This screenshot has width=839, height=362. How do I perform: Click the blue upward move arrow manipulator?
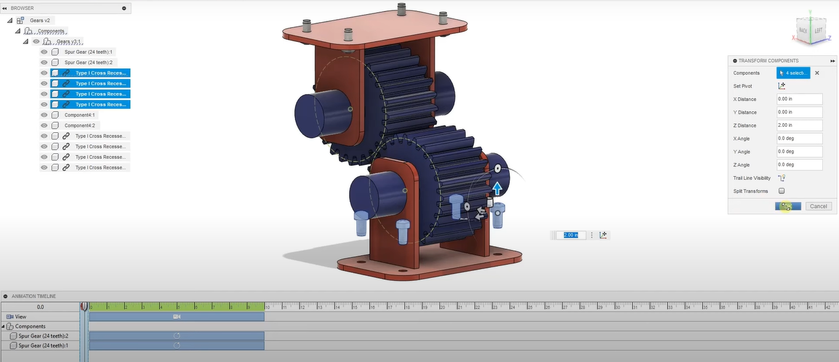click(497, 188)
